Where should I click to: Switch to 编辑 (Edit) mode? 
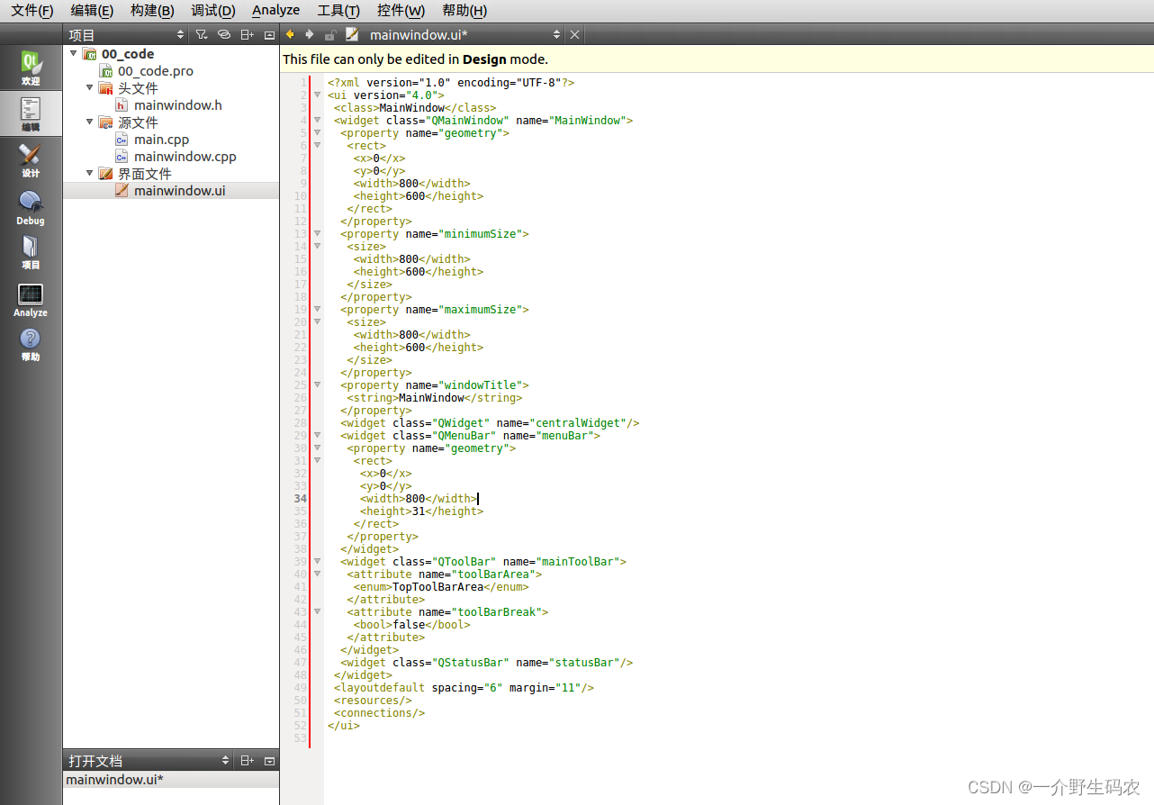(31, 114)
